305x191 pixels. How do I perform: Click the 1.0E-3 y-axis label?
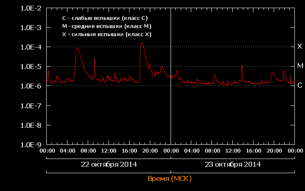coord(31,28)
